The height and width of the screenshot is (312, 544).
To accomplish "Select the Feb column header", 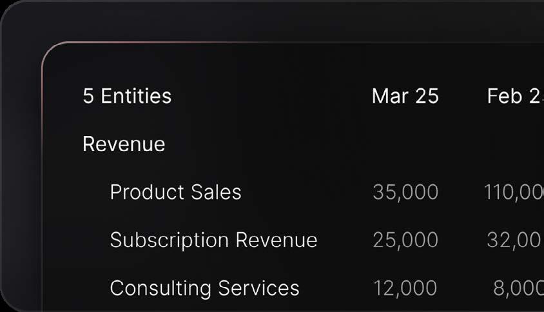I will point(515,96).
